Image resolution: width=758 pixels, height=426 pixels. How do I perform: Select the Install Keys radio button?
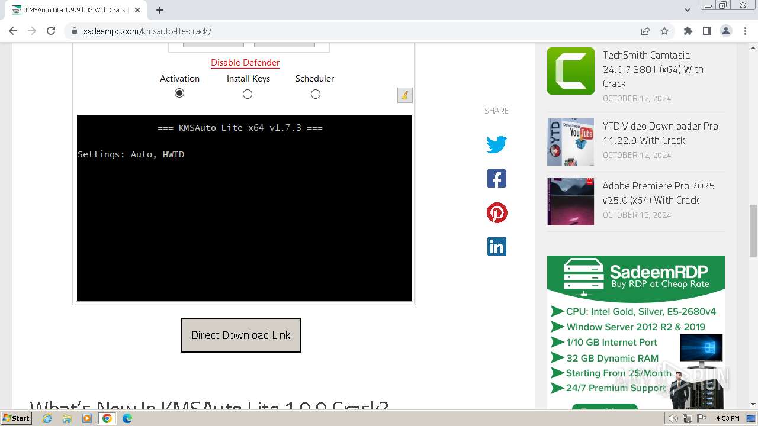(x=248, y=94)
